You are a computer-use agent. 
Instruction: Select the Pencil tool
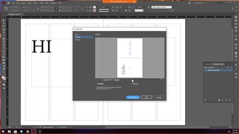(4, 42)
